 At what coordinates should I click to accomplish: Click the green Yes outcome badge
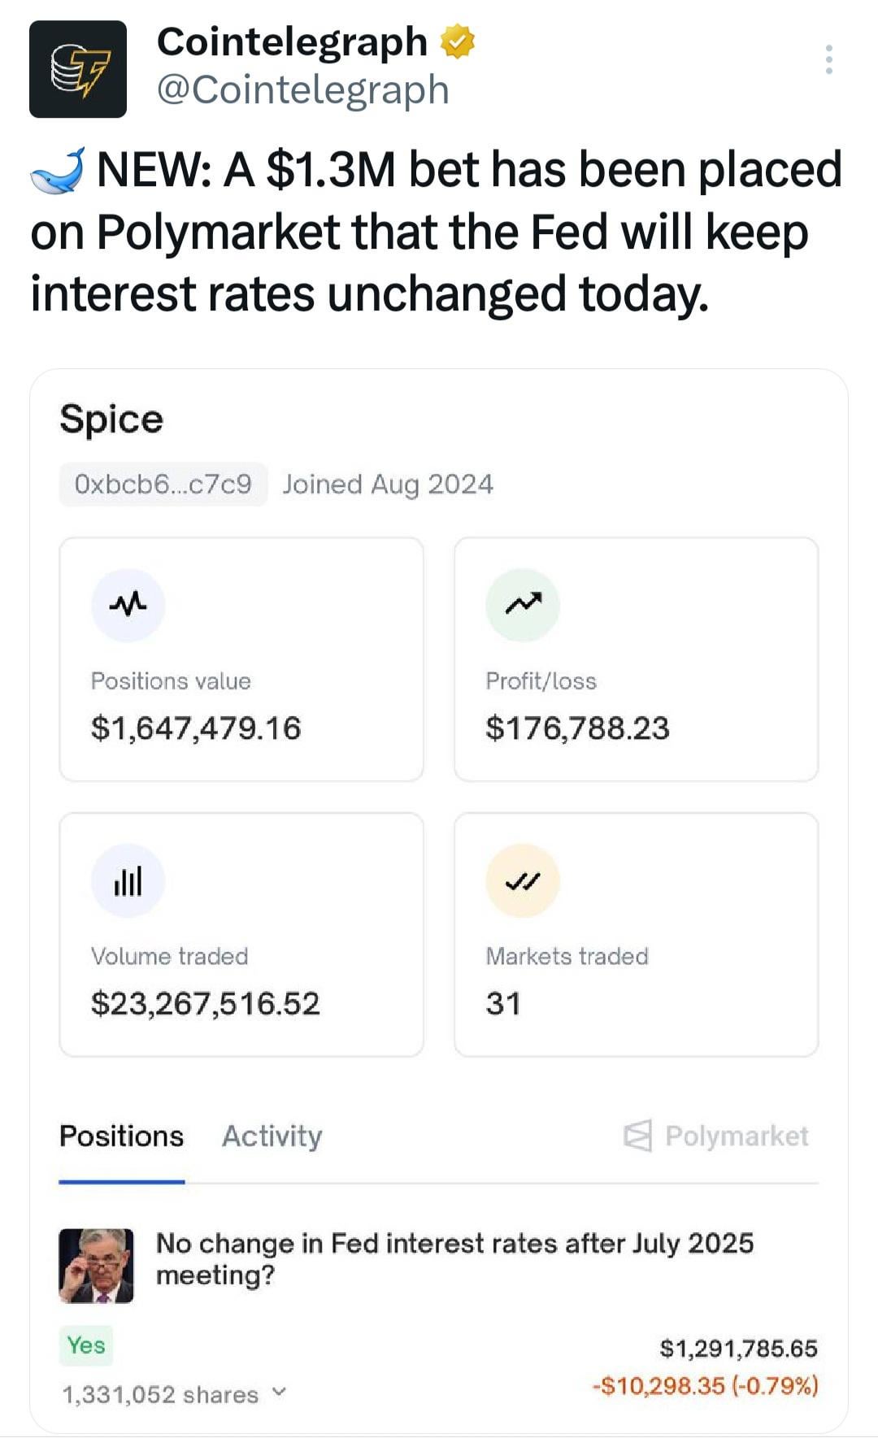pyautogui.click(x=86, y=1345)
